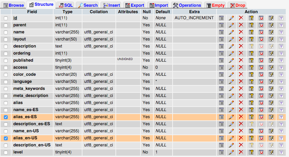Deselect the alias_en-US field checkbox
The image size is (289, 157).
click(x=6, y=138)
